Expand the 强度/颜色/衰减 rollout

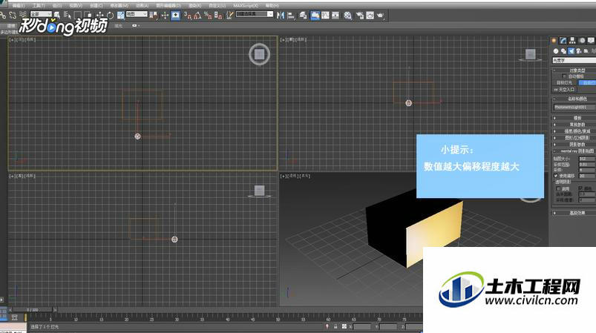coord(574,131)
